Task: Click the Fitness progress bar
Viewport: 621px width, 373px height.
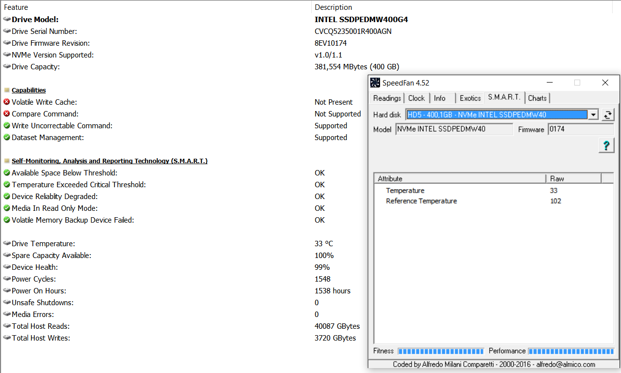Action: tap(441, 351)
